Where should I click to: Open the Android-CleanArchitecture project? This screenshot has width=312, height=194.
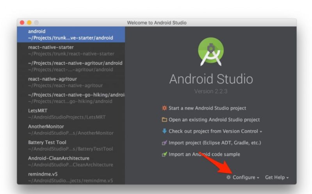[x=71, y=162]
